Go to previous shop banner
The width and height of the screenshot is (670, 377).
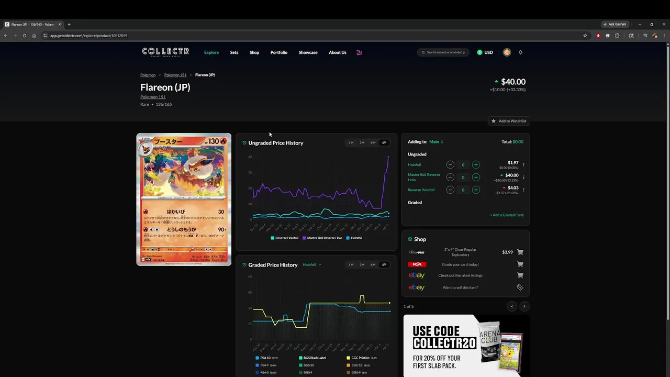512,306
